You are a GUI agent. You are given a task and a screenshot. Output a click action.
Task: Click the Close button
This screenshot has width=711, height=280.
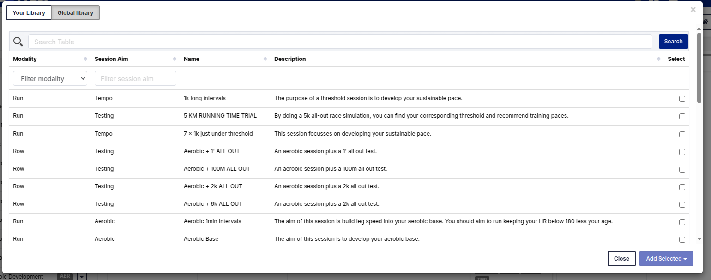coord(621,259)
